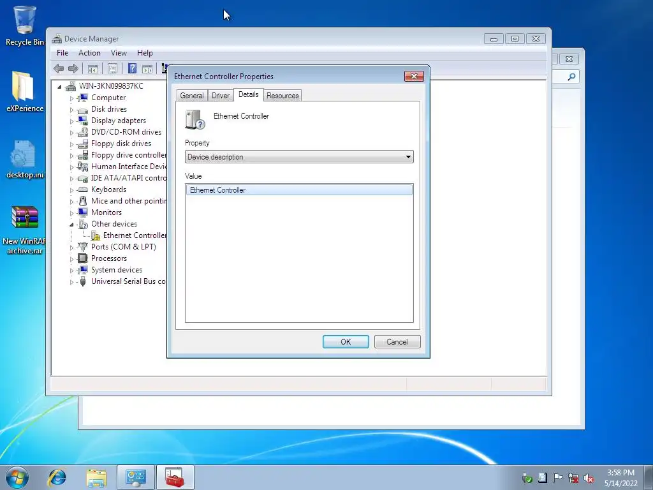Screen dimensions: 653x490
Task: Click the Back arrow in Device Manager toolbar
Action: 59,68
